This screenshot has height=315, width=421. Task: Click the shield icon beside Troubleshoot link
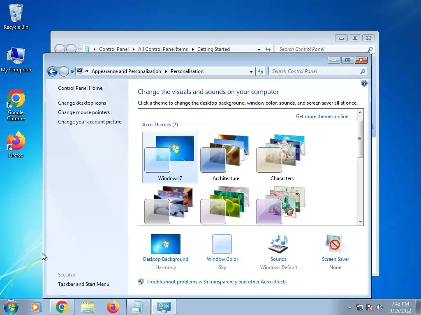point(141,282)
